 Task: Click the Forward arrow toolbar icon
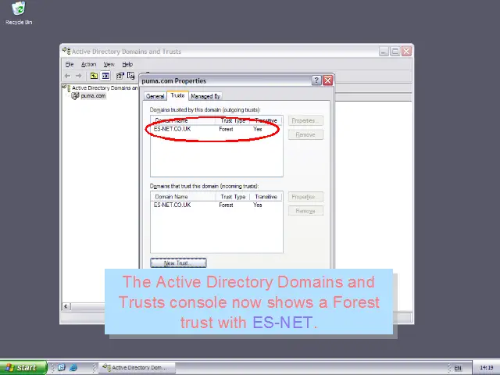point(78,76)
